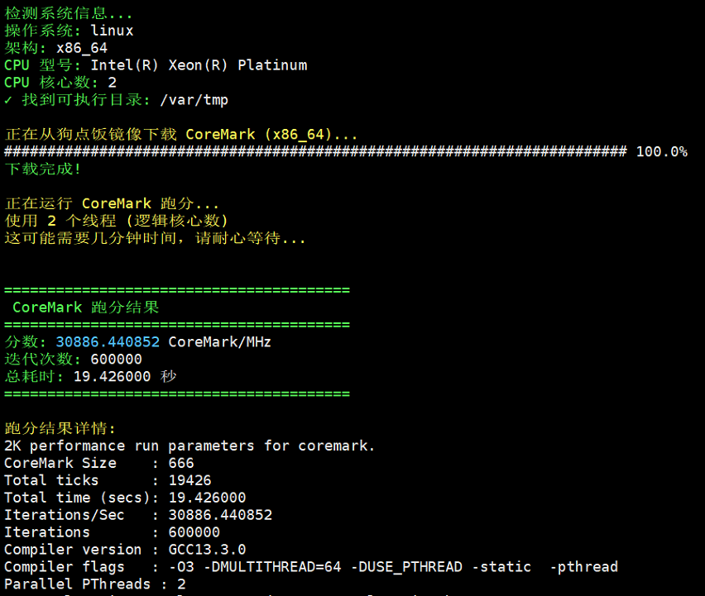Select the 总耗时 19.426000 秒 line
The width and height of the screenshot is (705, 596).
(x=90, y=377)
